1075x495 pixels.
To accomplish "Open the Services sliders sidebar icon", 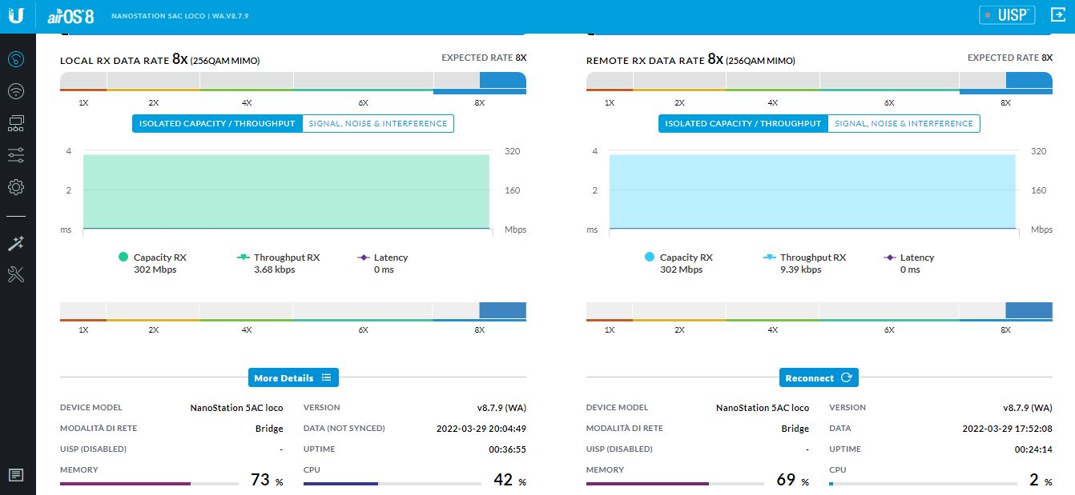I will (x=16, y=155).
